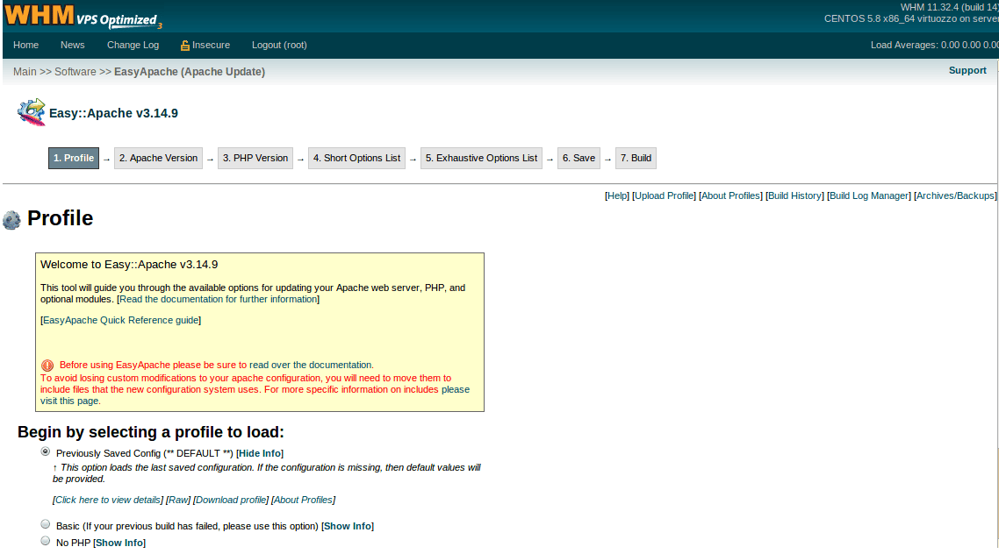The width and height of the screenshot is (999, 554).
Task: Click read over the documentation link
Action: [x=311, y=365]
